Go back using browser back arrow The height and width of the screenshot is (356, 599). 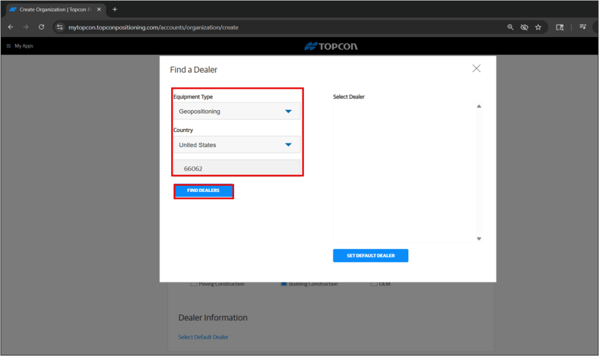point(10,27)
